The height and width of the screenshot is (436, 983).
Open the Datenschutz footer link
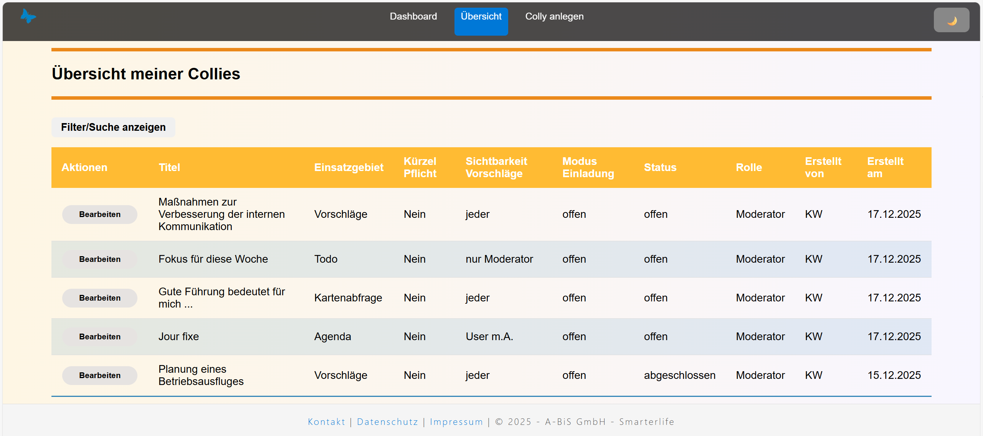387,422
